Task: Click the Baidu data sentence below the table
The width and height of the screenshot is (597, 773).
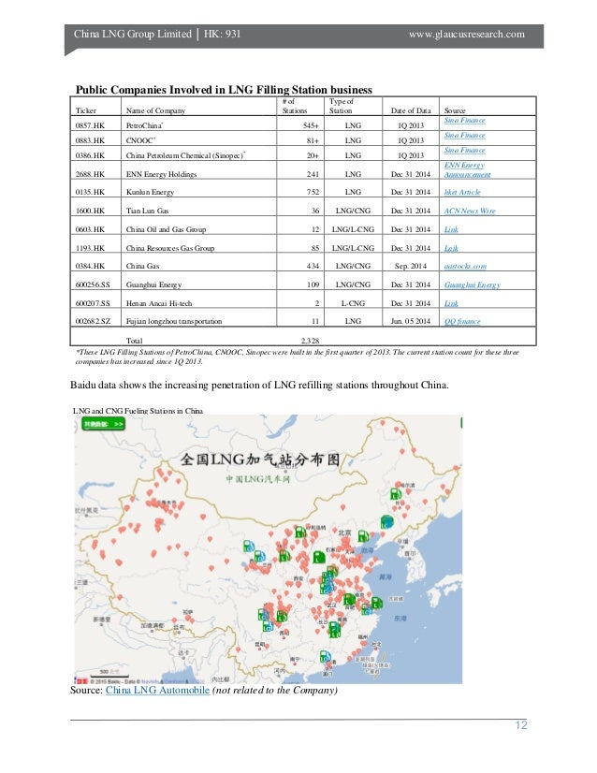Action: point(259,385)
